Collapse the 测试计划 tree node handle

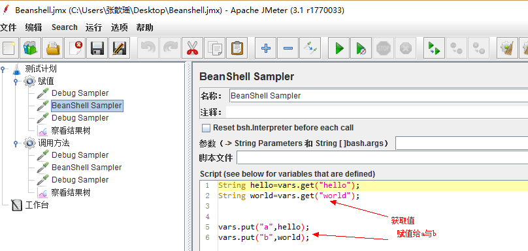coord(3,69)
